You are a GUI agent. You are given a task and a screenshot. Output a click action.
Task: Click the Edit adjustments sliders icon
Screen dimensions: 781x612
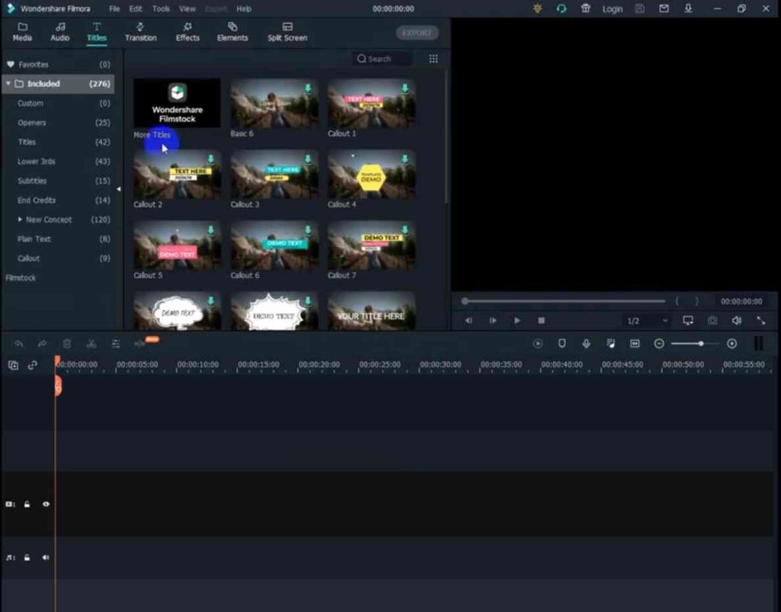pos(116,343)
